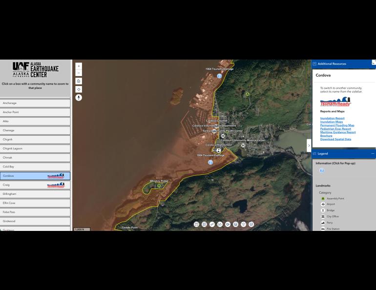This screenshot has height=290, width=376.
Task: Click the Assembly Point legend icon
Action: point(323,198)
